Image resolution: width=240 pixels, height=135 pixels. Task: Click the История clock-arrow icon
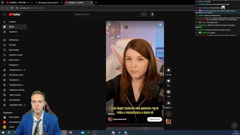(4, 45)
